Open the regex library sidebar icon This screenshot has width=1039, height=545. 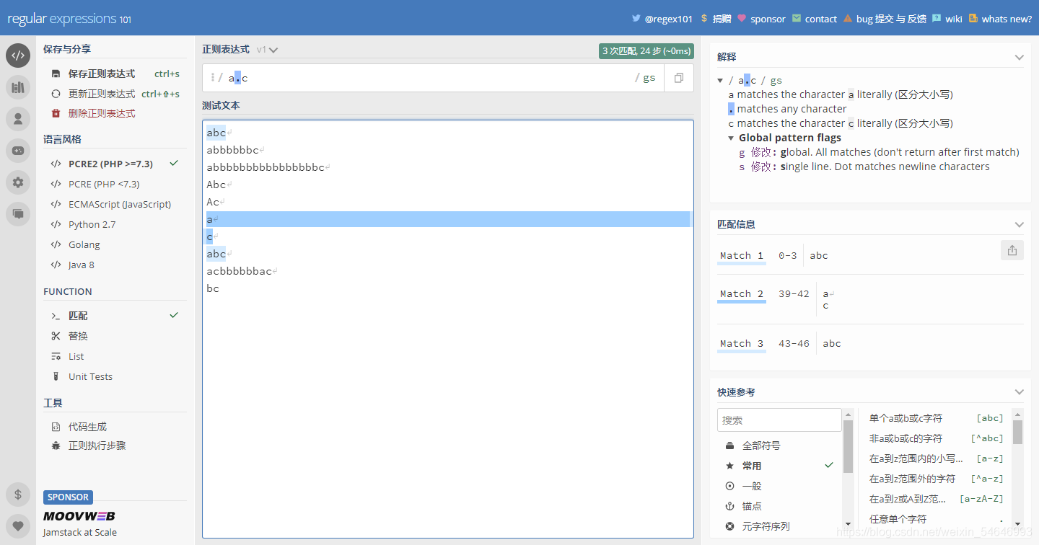18,87
